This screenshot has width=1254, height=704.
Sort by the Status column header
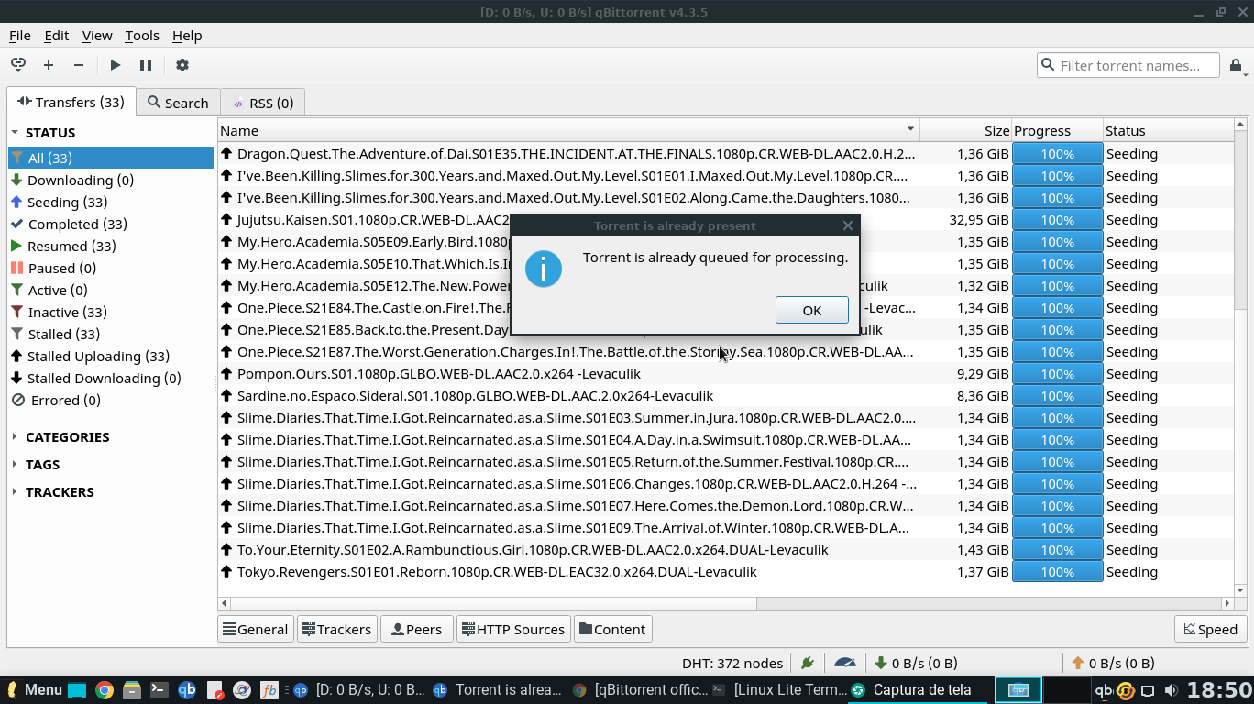(x=1168, y=130)
